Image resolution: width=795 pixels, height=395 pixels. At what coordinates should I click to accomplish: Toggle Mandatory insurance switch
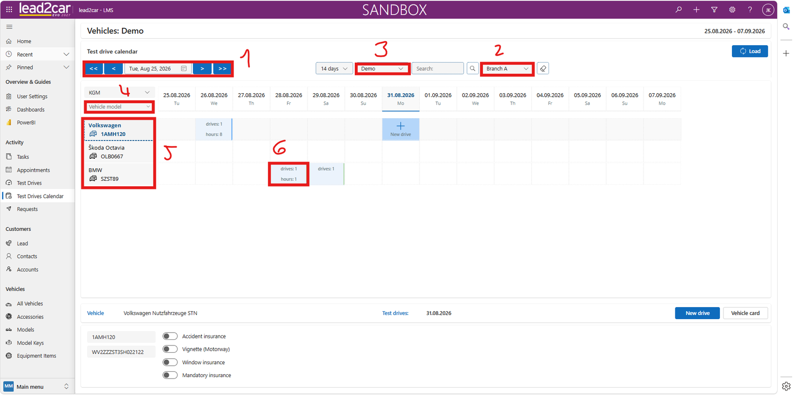(x=170, y=375)
